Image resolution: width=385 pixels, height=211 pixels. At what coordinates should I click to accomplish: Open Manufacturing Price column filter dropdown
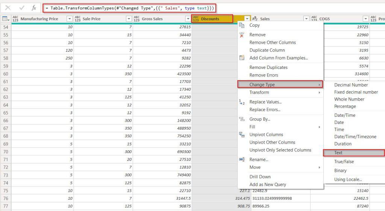click(70, 19)
